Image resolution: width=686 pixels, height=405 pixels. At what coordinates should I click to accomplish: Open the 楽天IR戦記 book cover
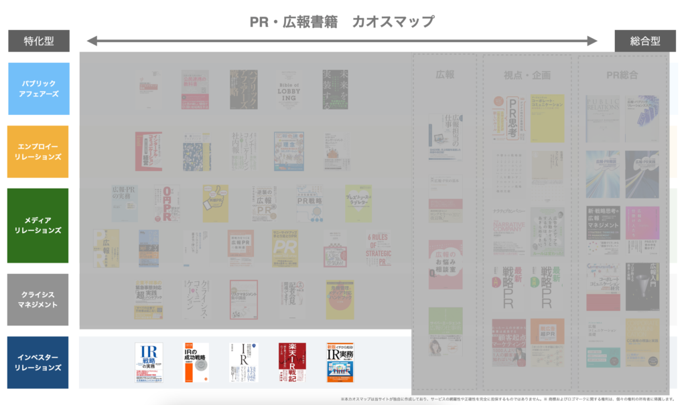[292, 362]
